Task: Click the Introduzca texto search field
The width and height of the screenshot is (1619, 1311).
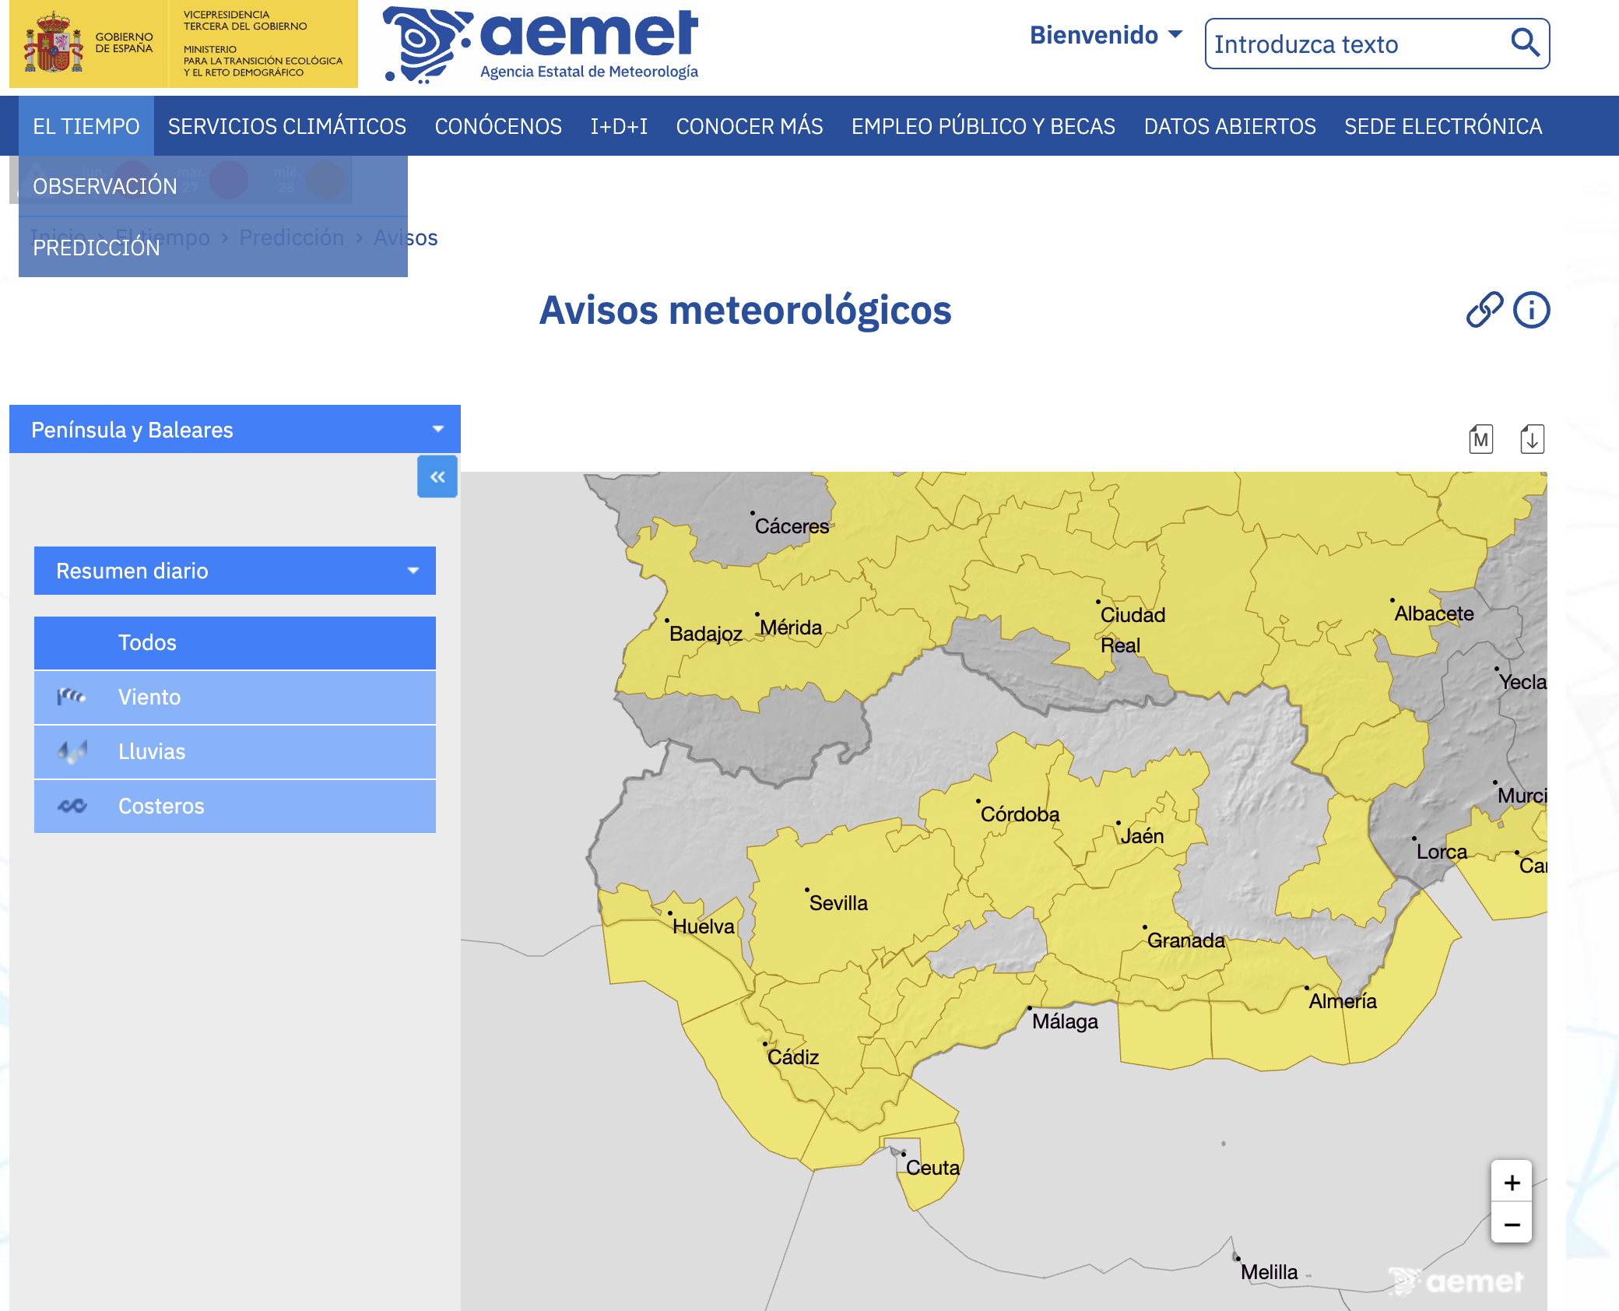Action: point(1354,44)
